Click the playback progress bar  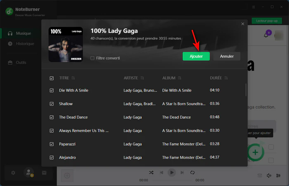(x=171, y=180)
